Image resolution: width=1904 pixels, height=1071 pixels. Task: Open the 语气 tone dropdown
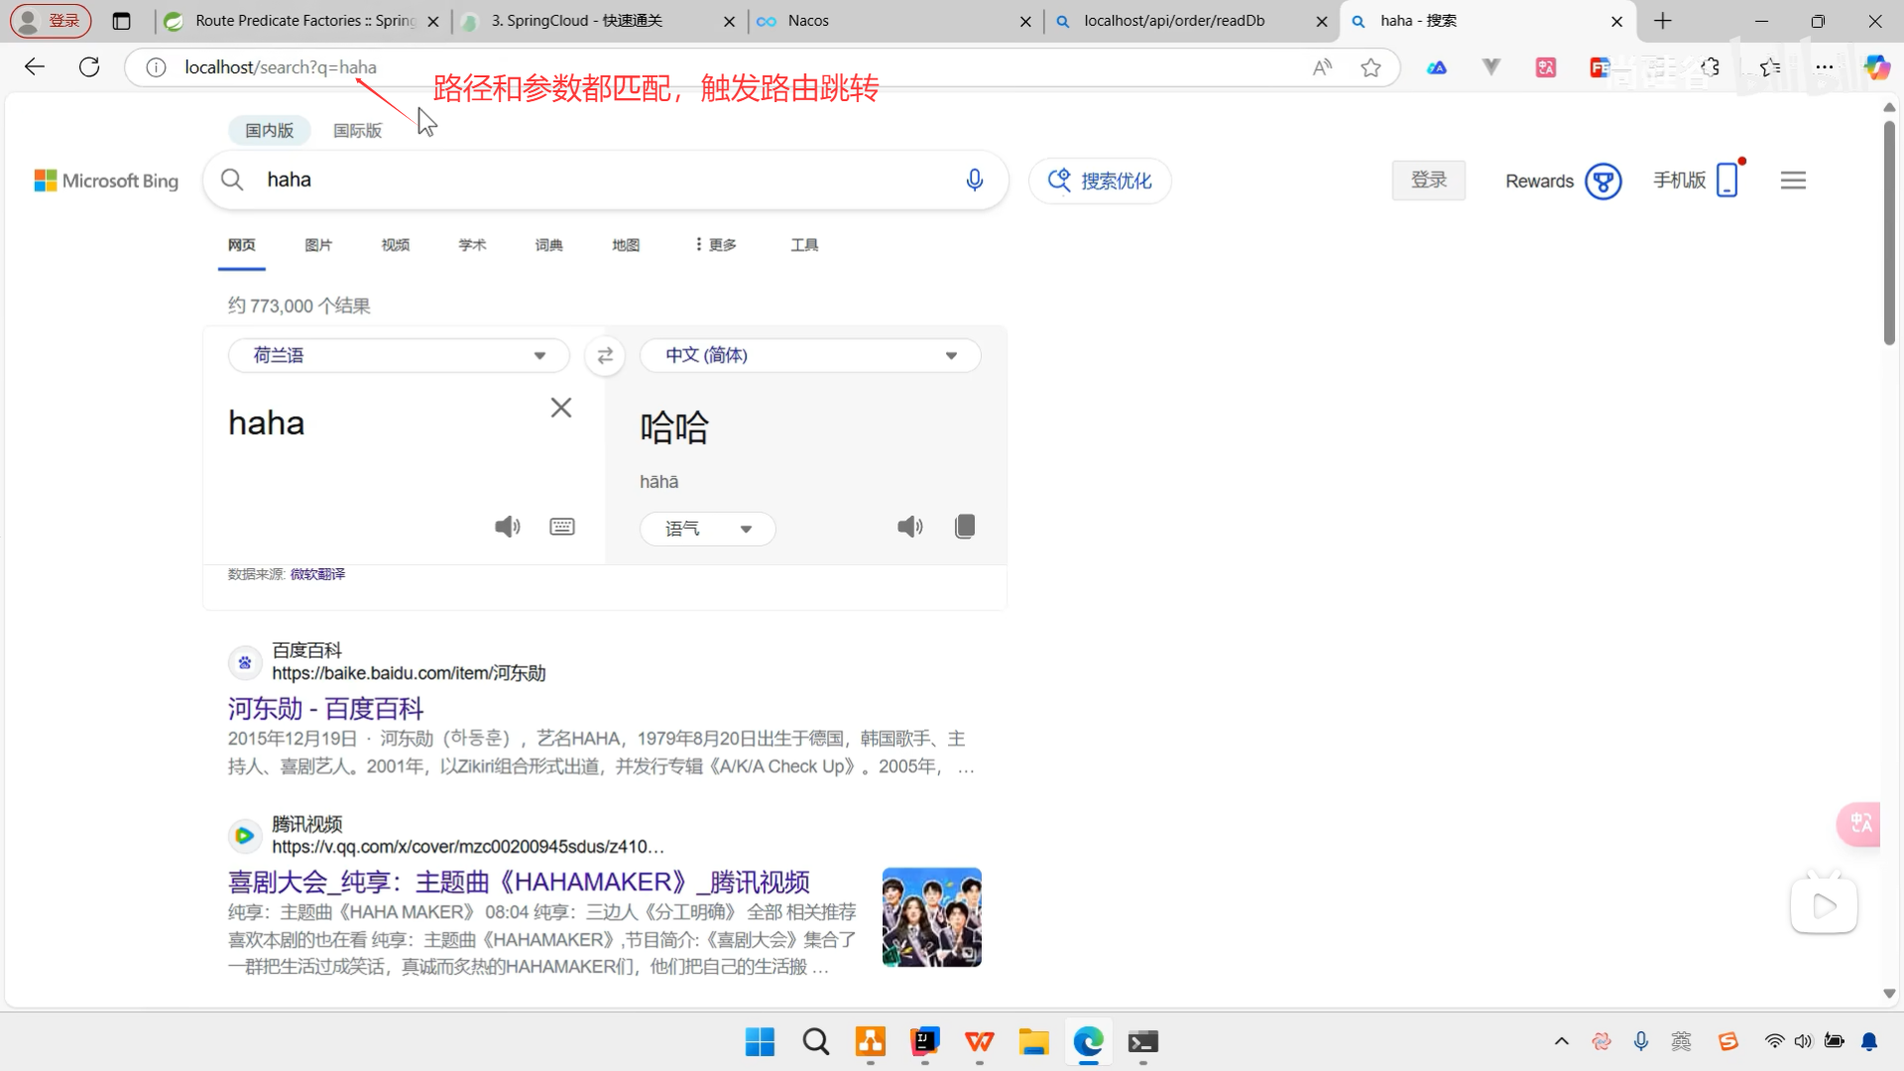pyautogui.click(x=707, y=529)
